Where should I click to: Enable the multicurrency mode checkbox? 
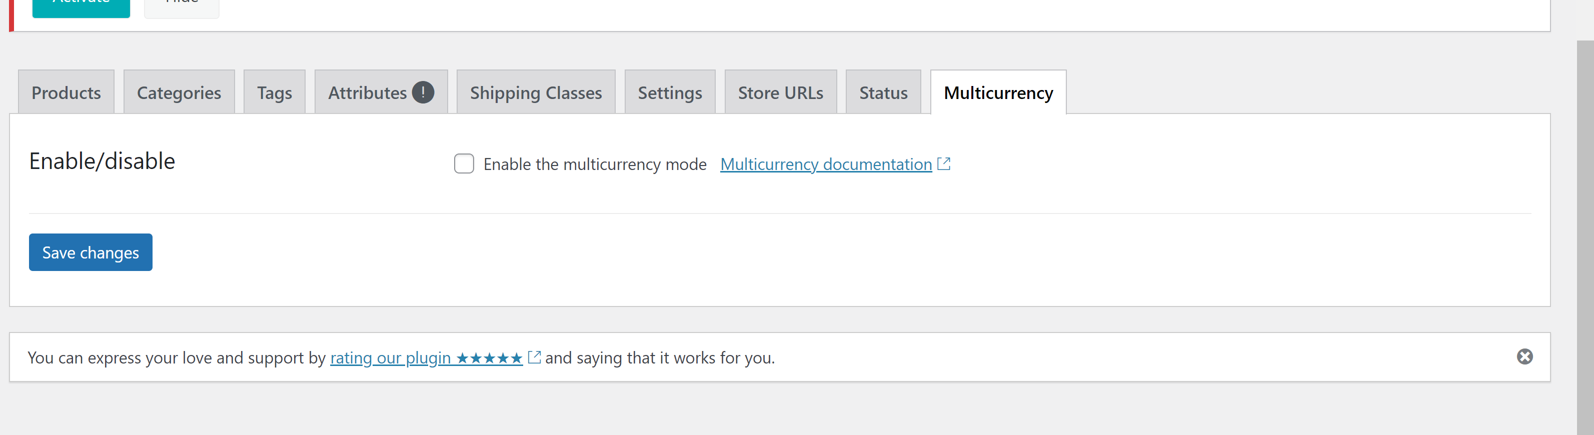pos(464,164)
